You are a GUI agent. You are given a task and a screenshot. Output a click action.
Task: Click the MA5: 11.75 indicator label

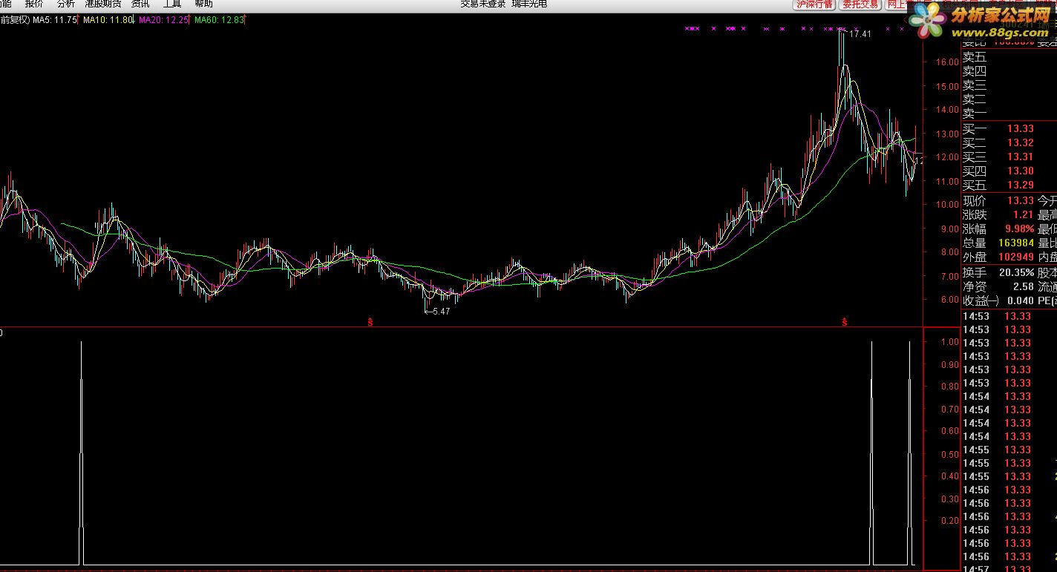(x=54, y=20)
